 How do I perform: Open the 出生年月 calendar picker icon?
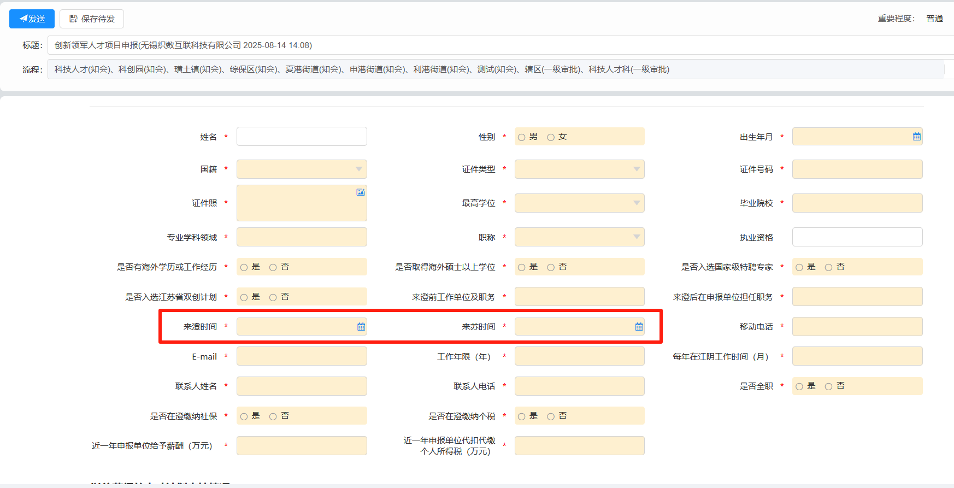(x=916, y=137)
